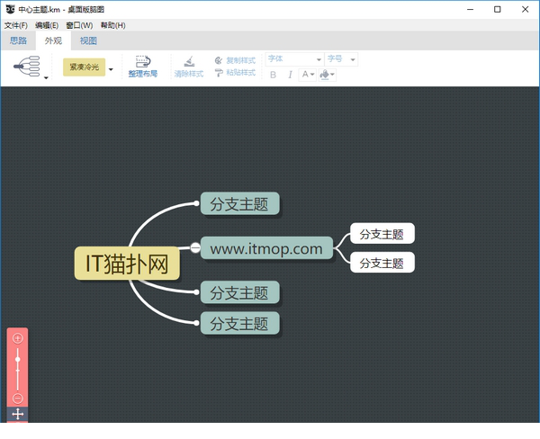Select the IT猫扑网 central node
The image size is (540, 439).
(127, 264)
